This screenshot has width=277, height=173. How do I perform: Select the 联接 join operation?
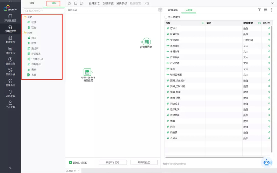pyautogui.click(x=32, y=22)
